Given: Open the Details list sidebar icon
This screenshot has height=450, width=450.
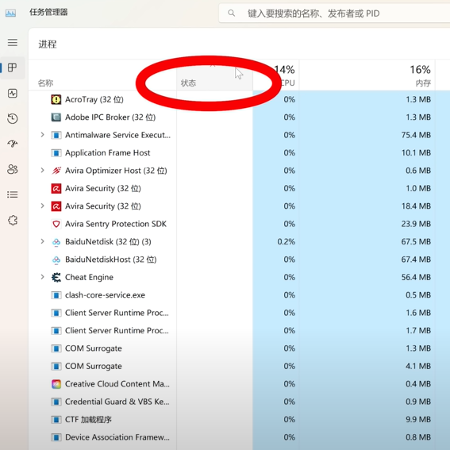Looking at the screenshot, I should click(x=13, y=194).
